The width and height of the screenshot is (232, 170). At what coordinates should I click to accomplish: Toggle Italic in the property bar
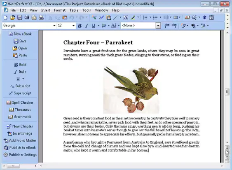click(x=87, y=26)
